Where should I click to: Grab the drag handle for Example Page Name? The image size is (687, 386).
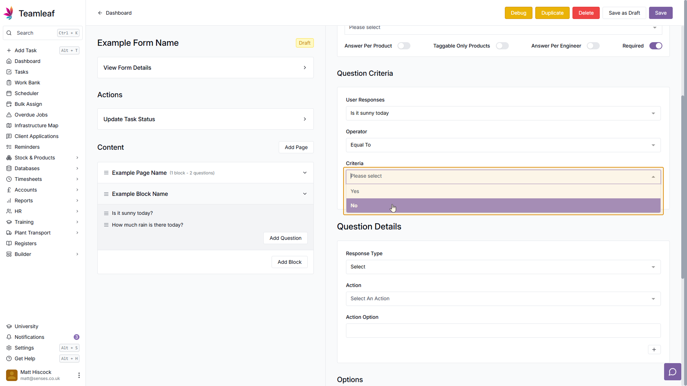[x=106, y=173]
